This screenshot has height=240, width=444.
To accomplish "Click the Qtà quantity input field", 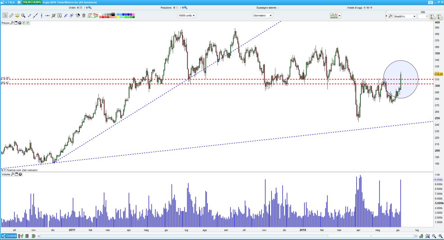I will pyautogui.click(x=422, y=16).
